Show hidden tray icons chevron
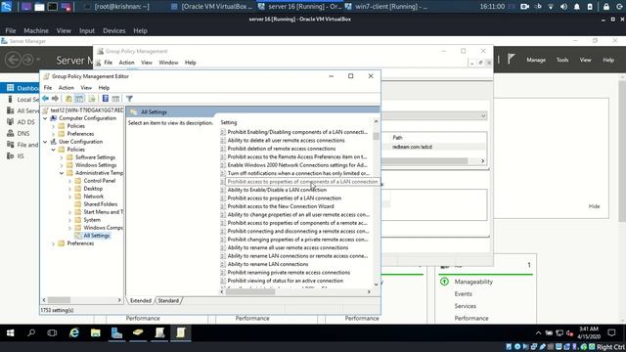The width and height of the screenshot is (626, 352). coord(538,332)
